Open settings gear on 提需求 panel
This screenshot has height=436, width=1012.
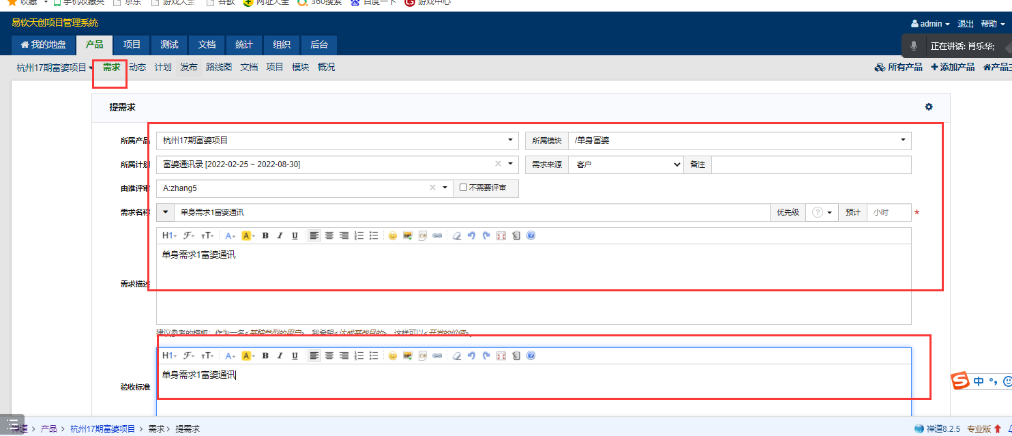click(x=929, y=107)
